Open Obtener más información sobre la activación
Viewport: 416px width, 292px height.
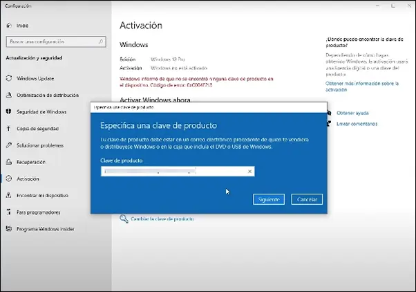pos(362,86)
